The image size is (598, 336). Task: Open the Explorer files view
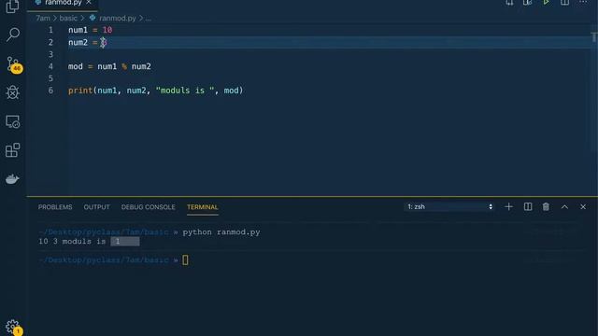(12, 7)
